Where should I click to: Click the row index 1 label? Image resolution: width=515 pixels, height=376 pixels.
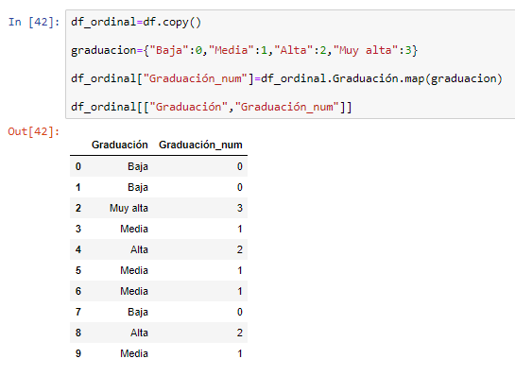click(x=78, y=187)
